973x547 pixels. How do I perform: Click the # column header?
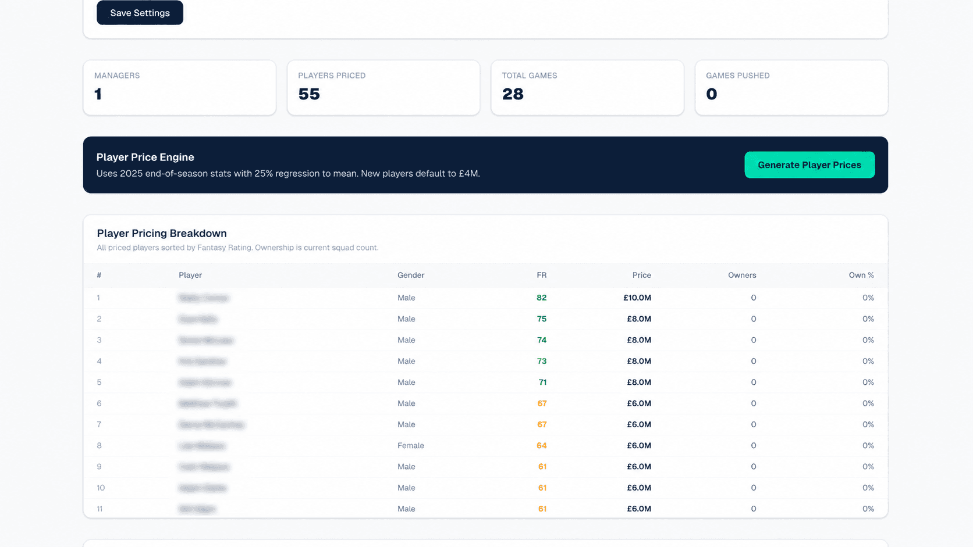tap(99, 276)
